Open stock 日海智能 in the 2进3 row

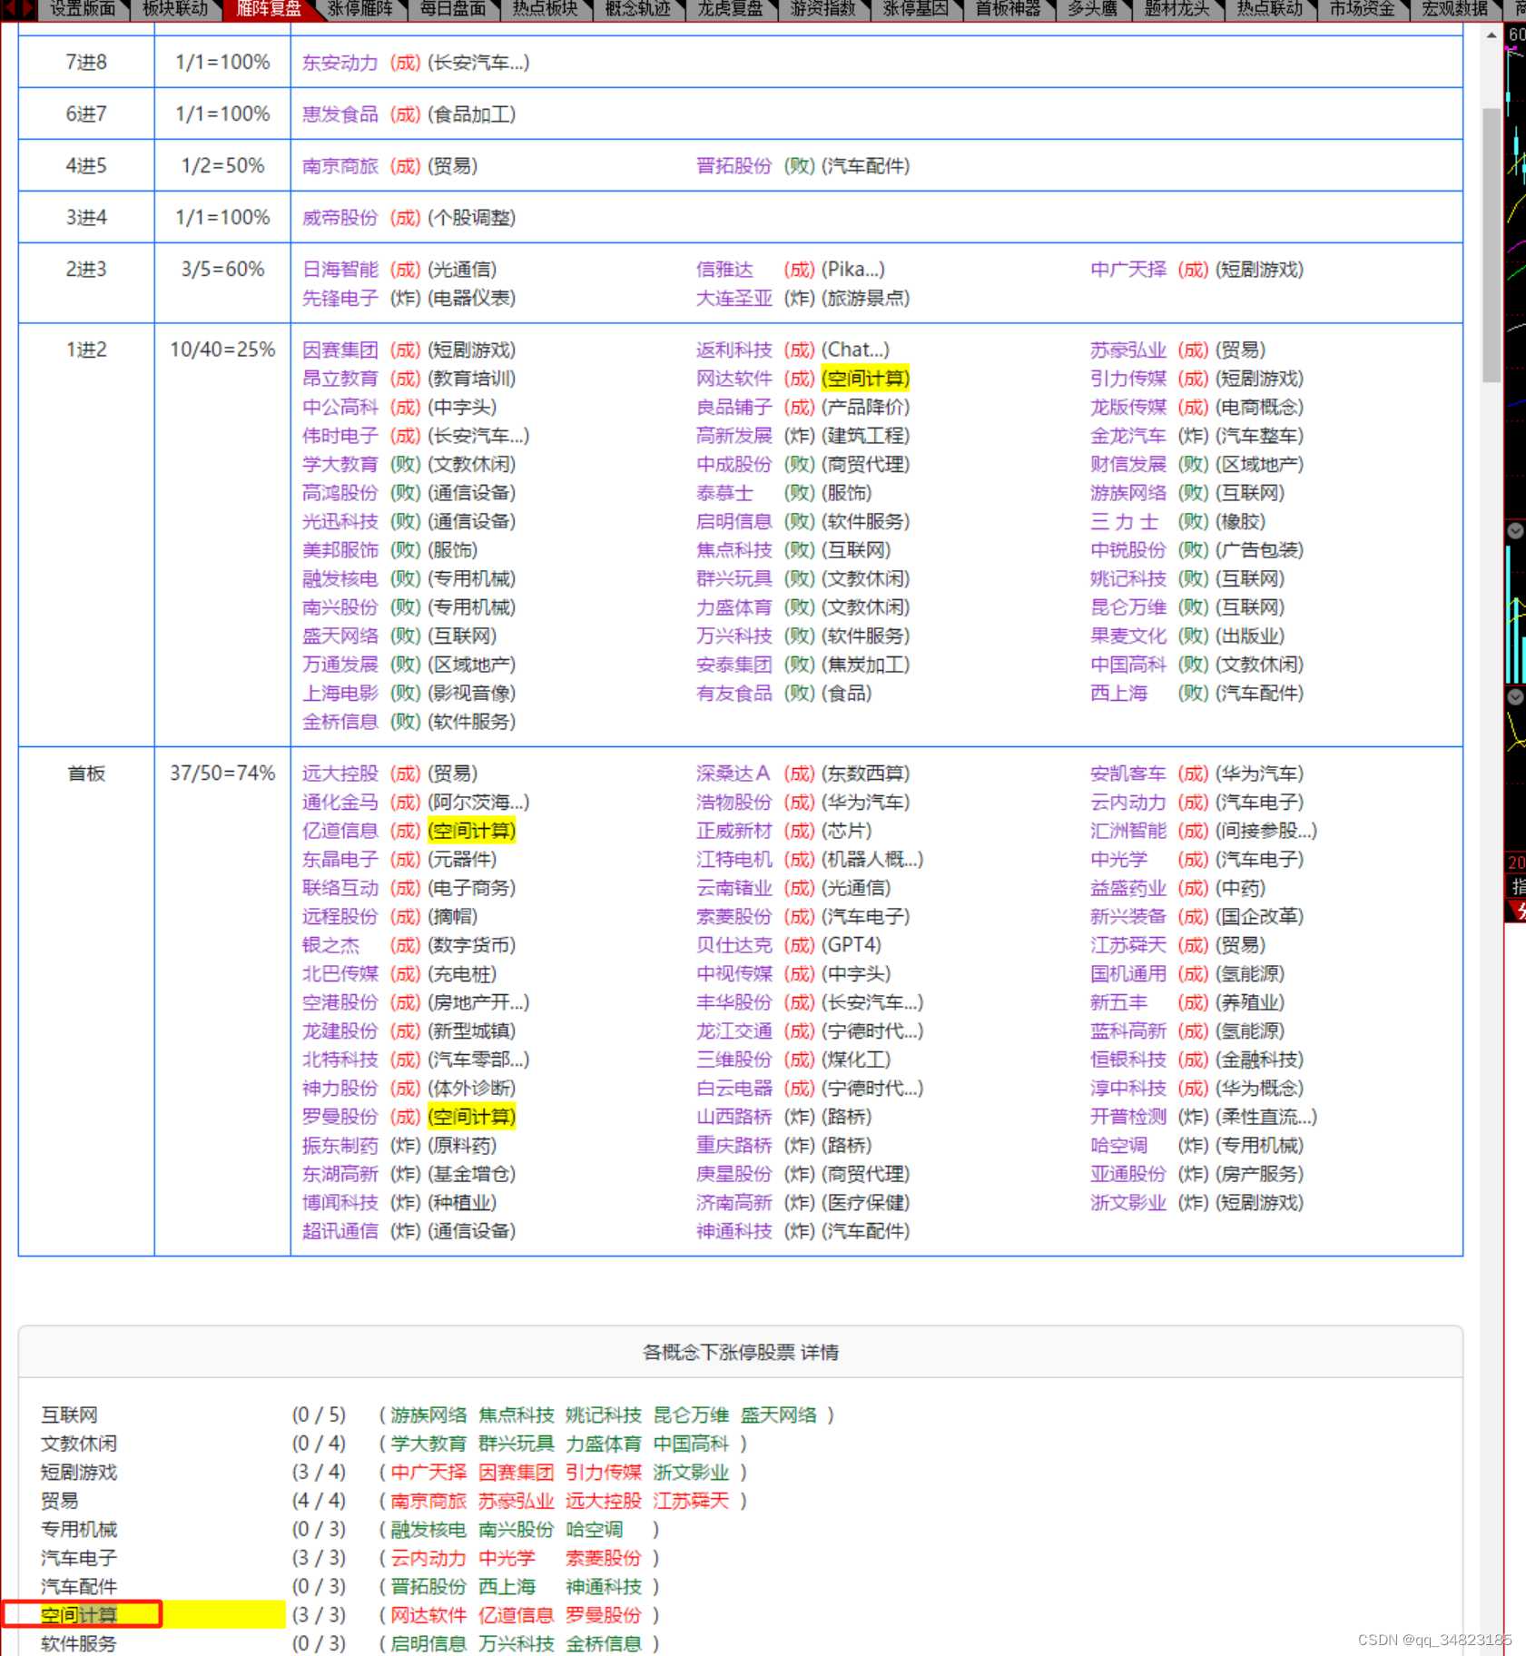pyautogui.click(x=340, y=270)
